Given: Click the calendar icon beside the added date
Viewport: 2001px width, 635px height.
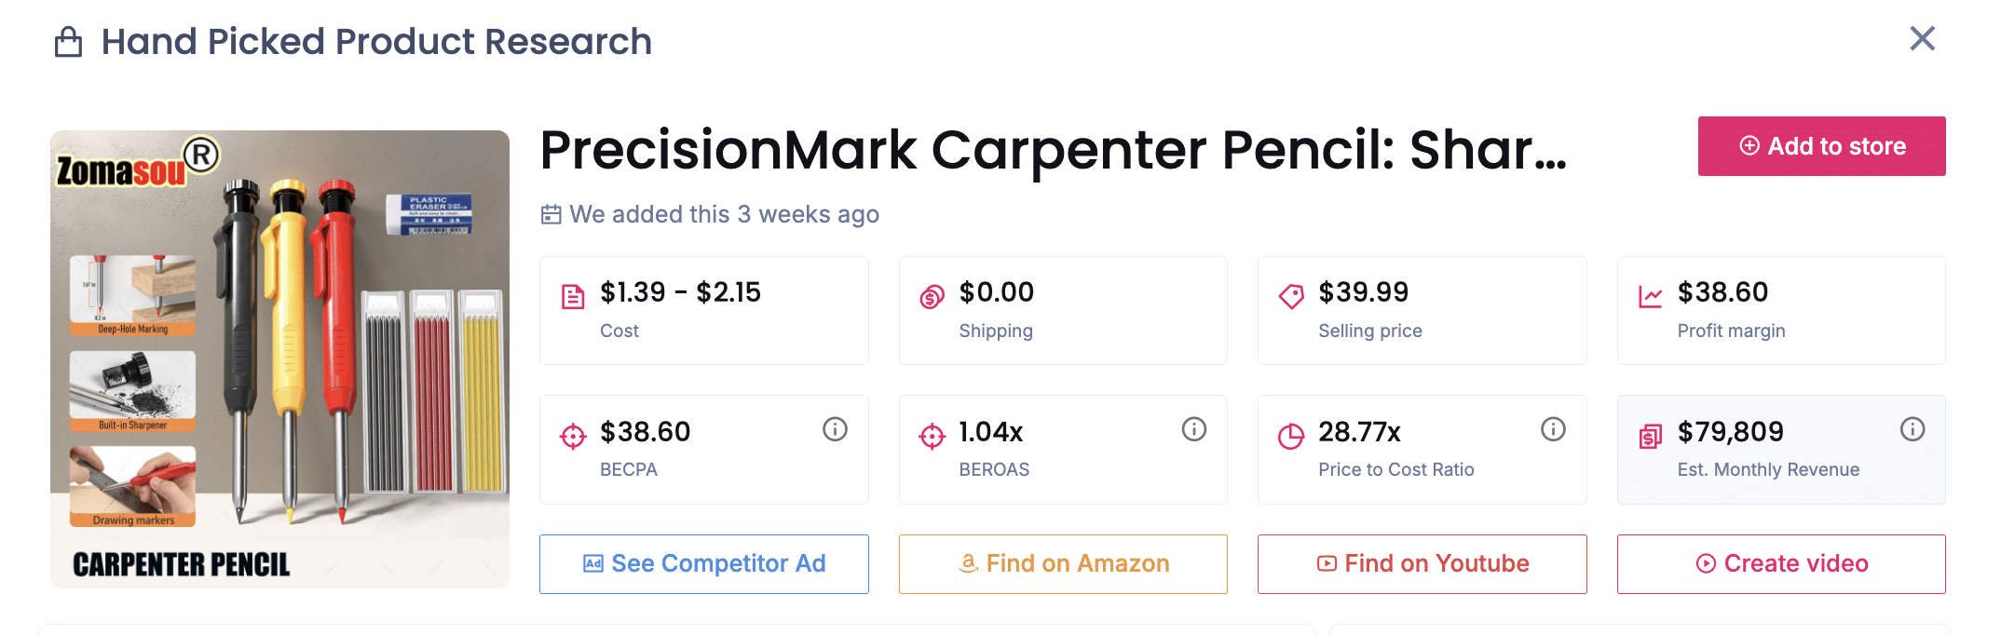Looking at the screenshot, I should (551, 213).
